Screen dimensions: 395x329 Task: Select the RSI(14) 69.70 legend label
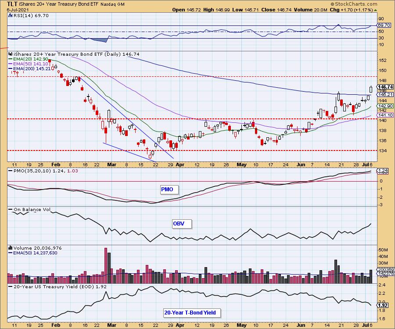pyautogui.click(x=31, y=16)
